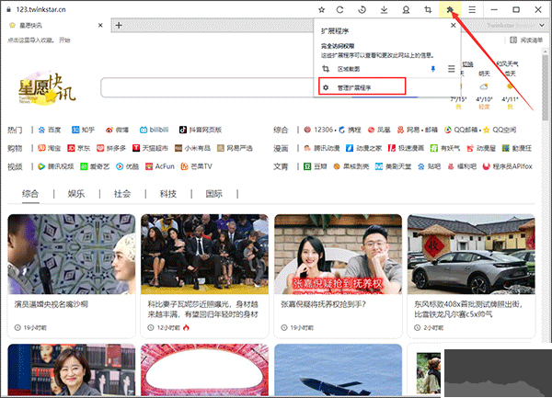Click the bookmark star icon in toolbar
The width and height of the screenshot is (552, 398).
point(321,9)
